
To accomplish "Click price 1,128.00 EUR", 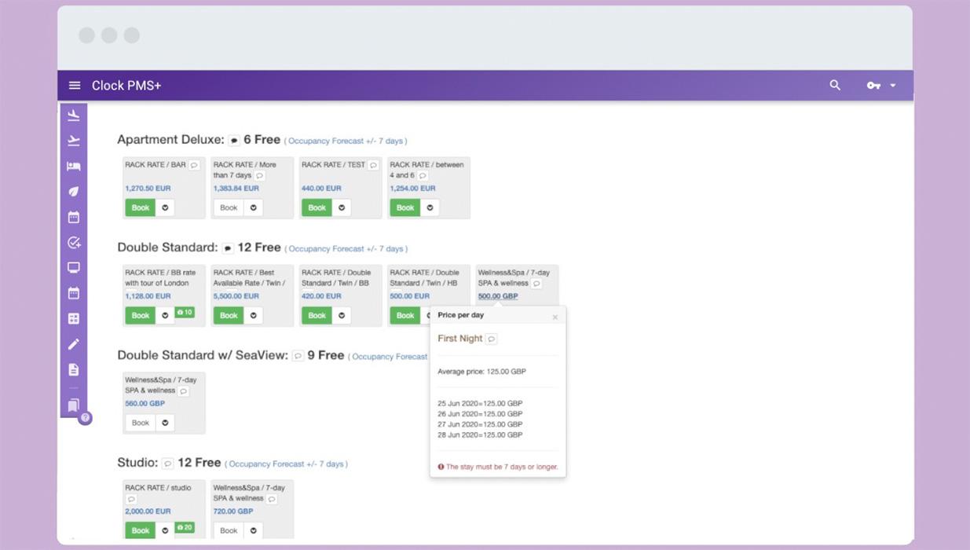I will [x=148, y=296].
